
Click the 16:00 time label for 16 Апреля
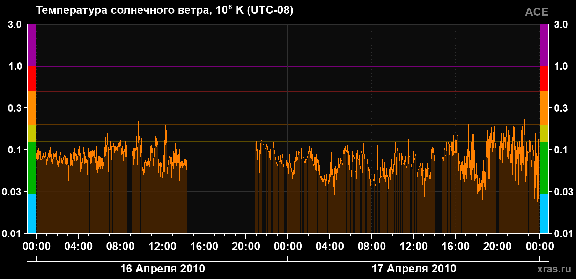(204, 247)
